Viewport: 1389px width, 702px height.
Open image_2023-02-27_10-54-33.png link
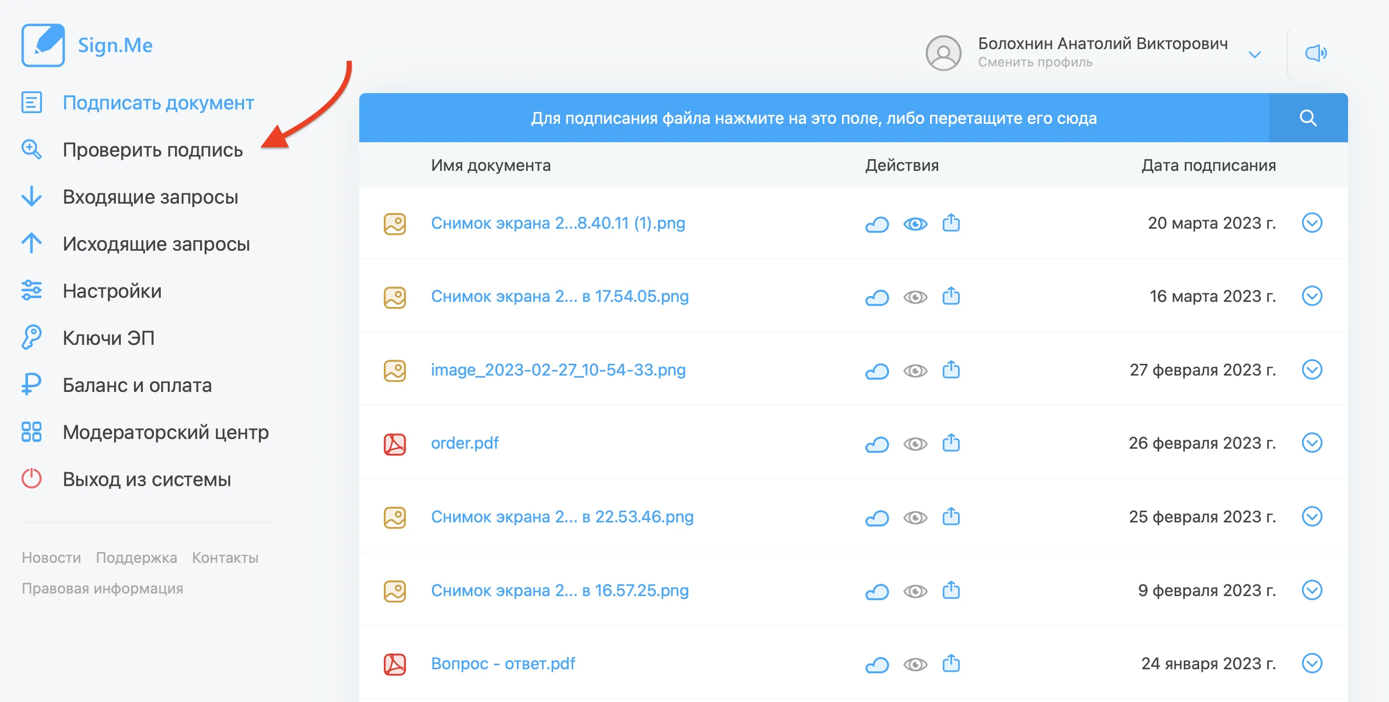click(x=558, y=369)
